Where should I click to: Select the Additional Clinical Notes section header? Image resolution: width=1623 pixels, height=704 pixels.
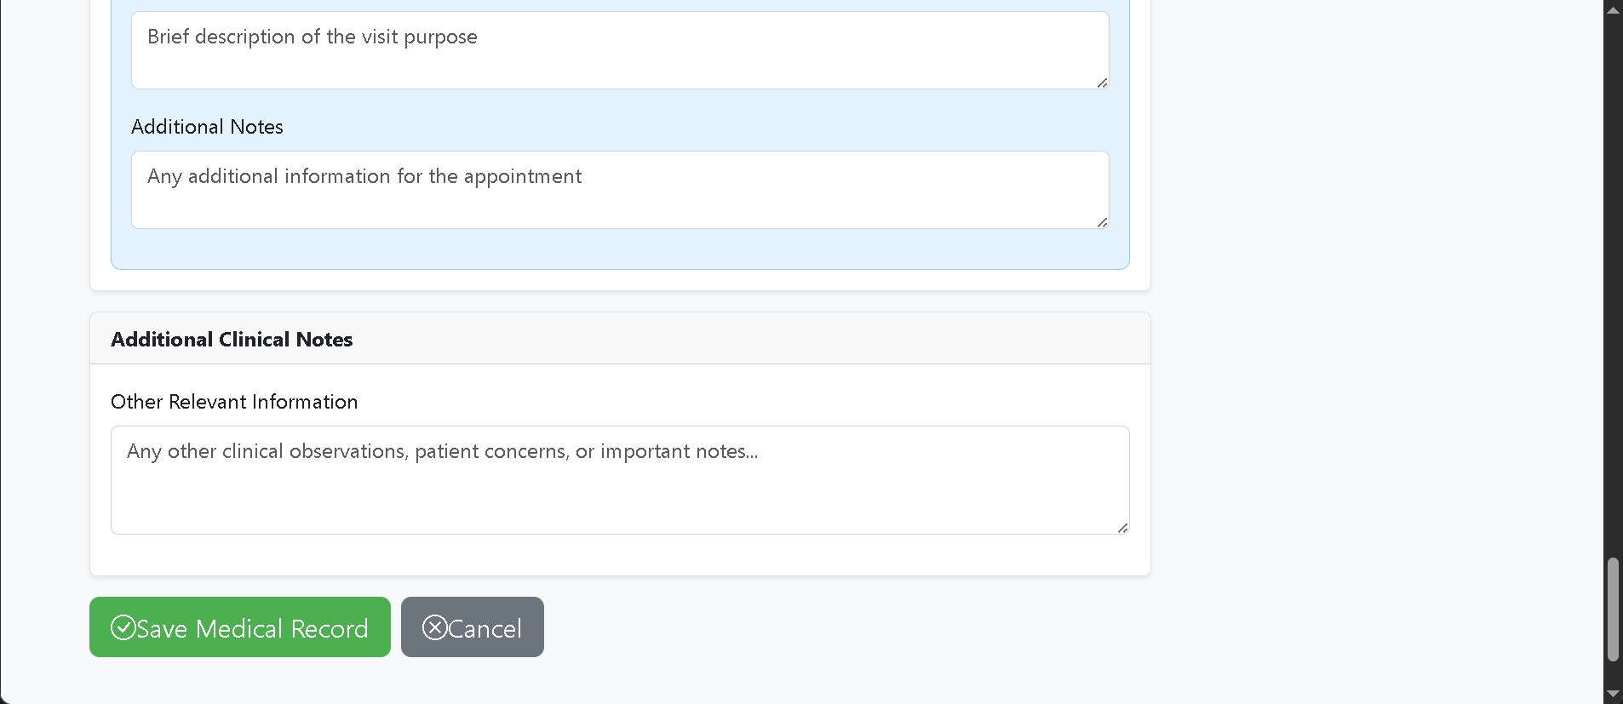232,339
